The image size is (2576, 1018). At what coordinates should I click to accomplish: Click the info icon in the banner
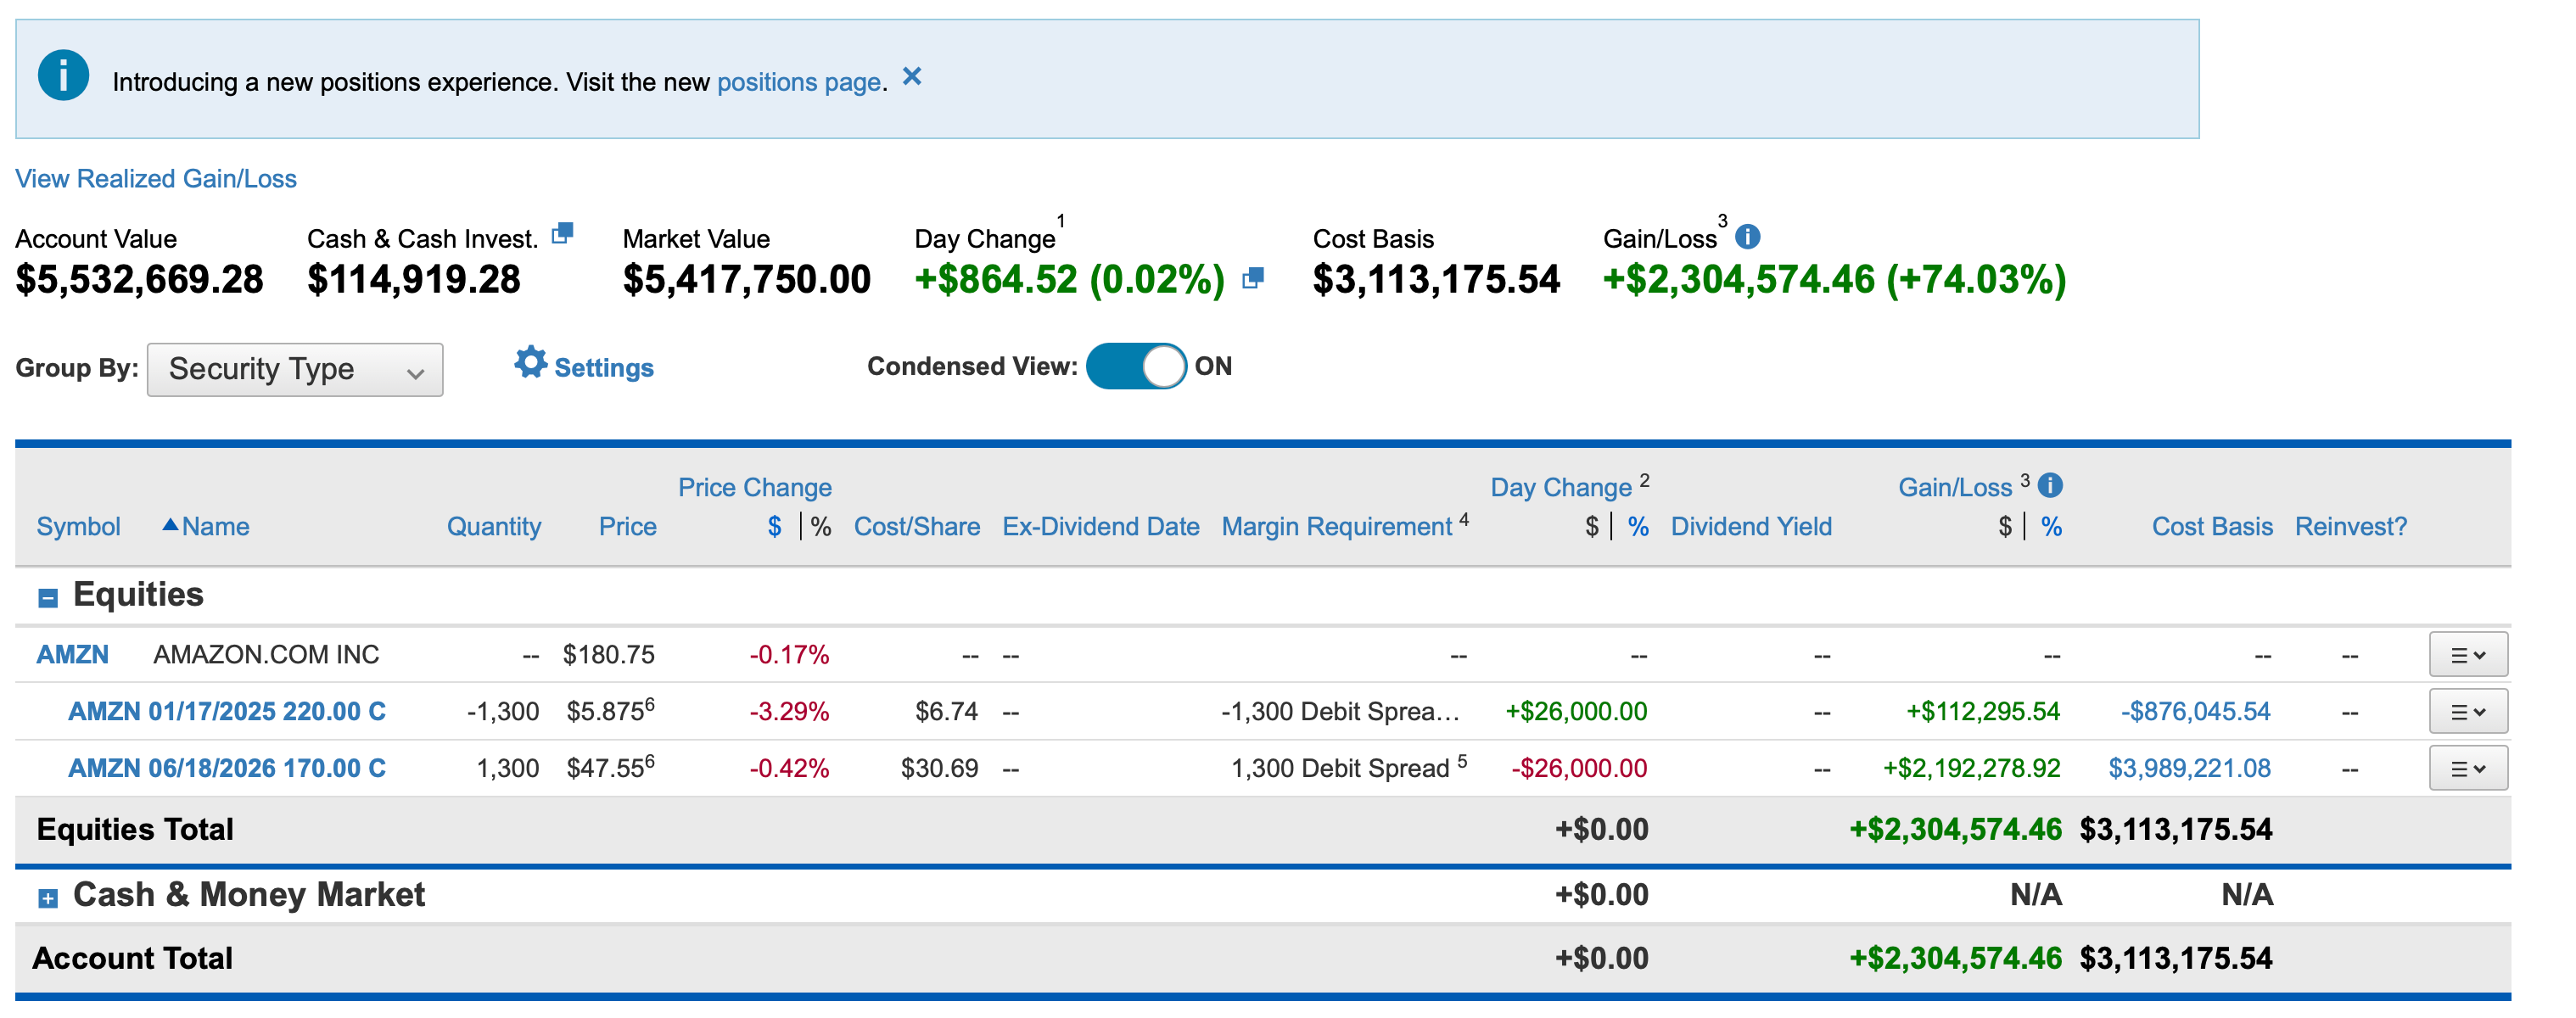(63, 76)
